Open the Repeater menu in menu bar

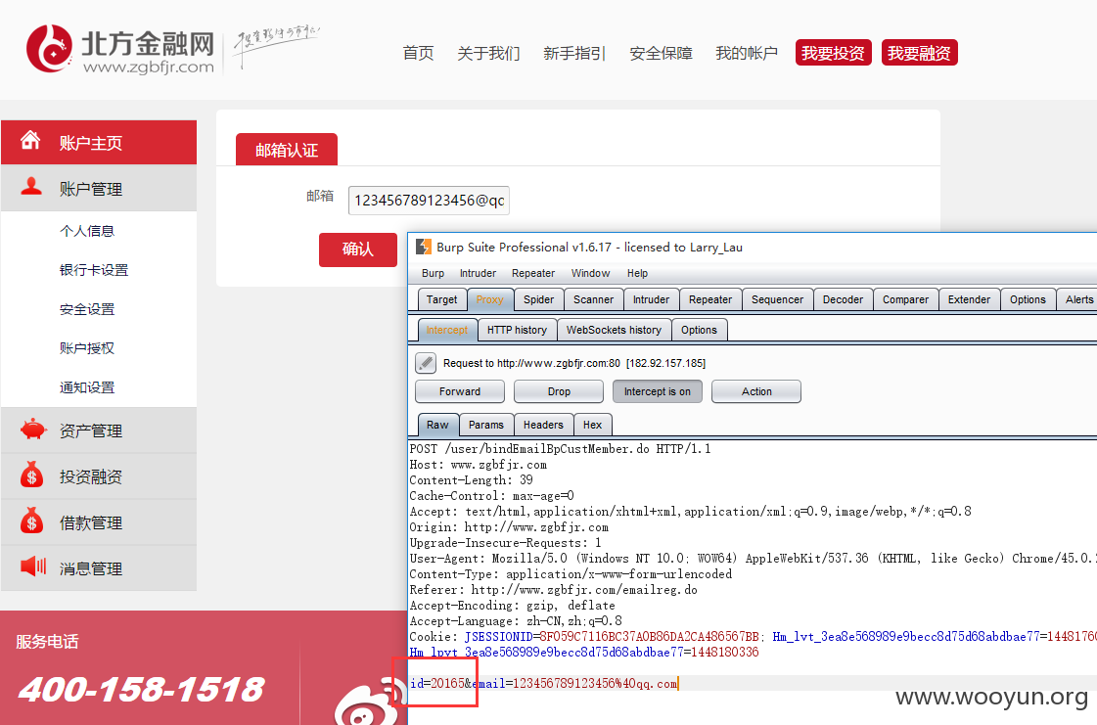pos(533,273)
